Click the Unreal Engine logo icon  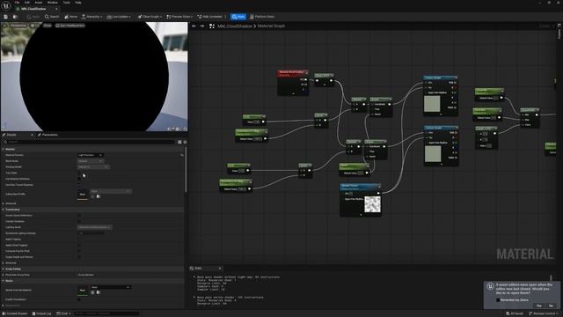(6, 6)
